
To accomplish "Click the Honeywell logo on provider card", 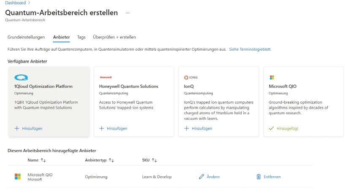I will point(106,77).
